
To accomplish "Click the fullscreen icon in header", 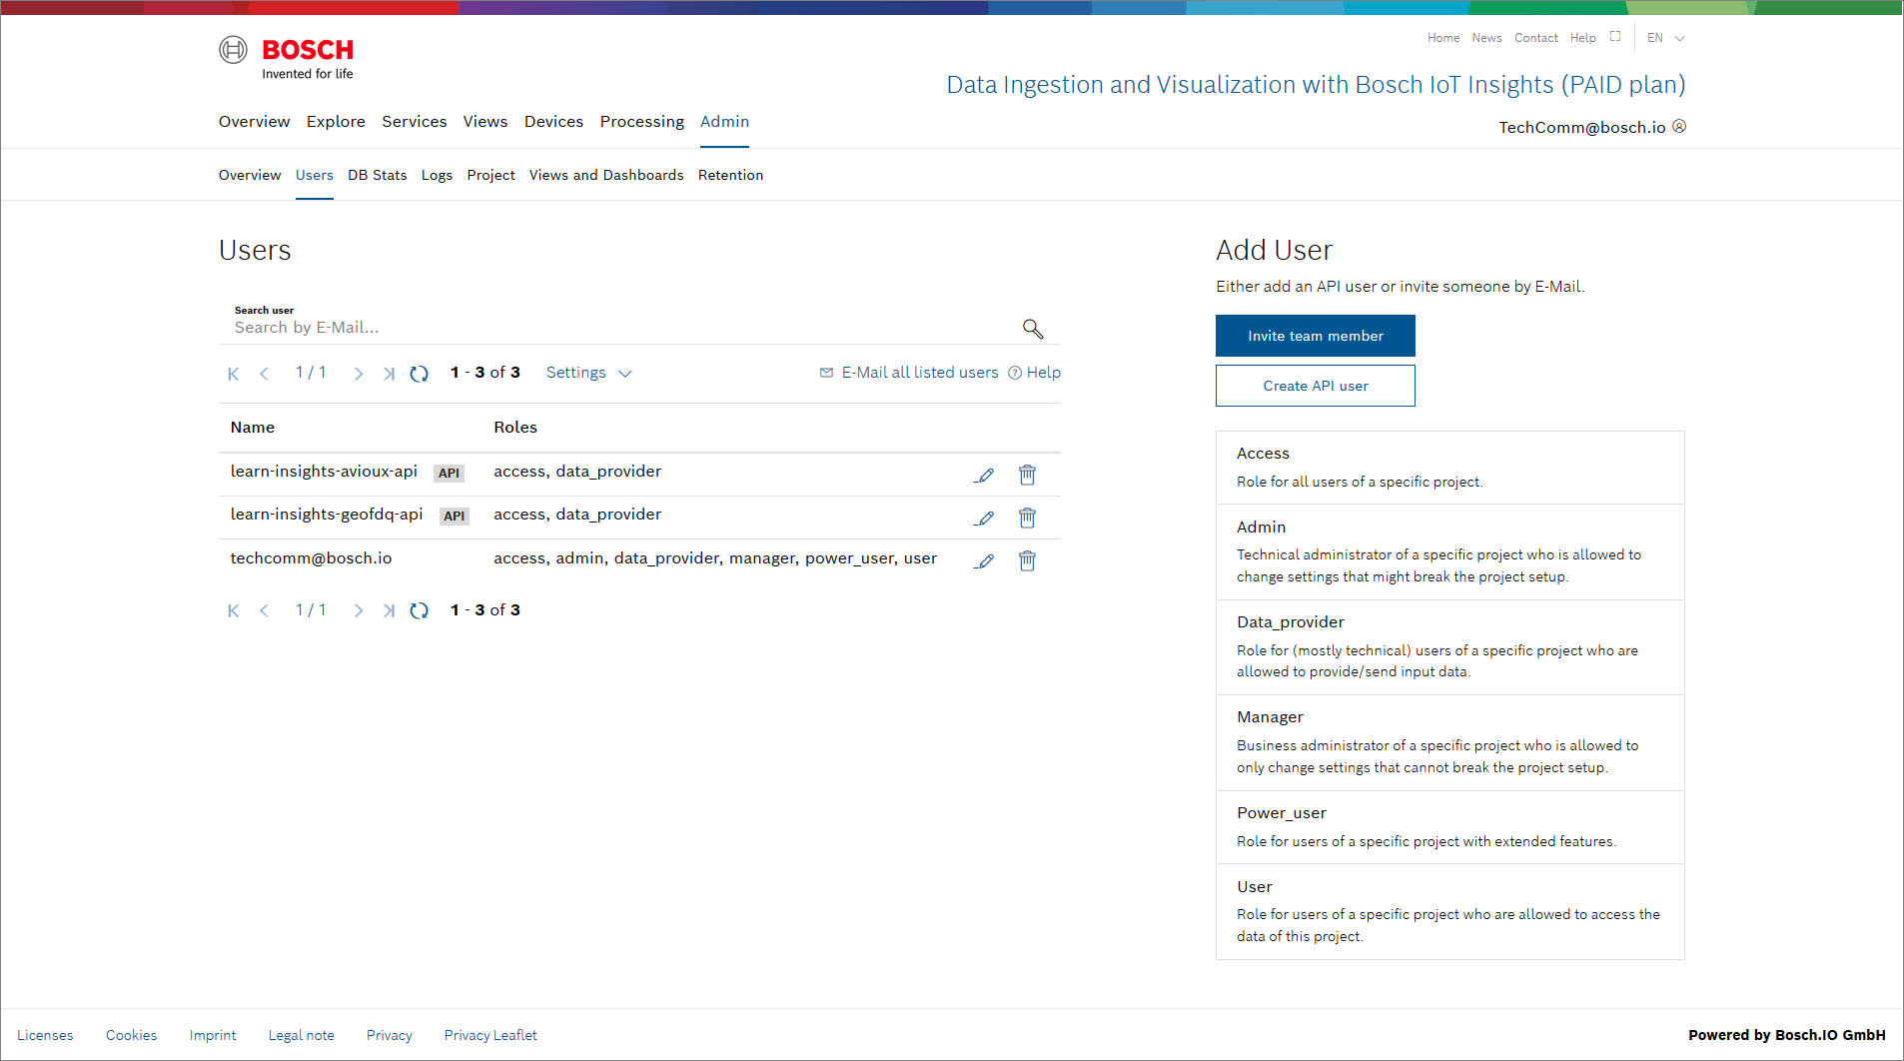I will [1615, 37].
